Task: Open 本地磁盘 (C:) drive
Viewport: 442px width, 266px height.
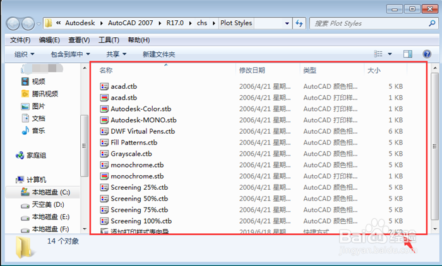Action: coord(45,192)
